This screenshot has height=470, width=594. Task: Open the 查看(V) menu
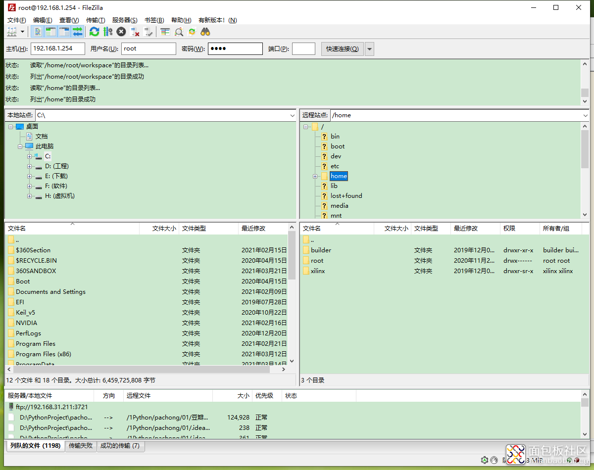[69, 20]
